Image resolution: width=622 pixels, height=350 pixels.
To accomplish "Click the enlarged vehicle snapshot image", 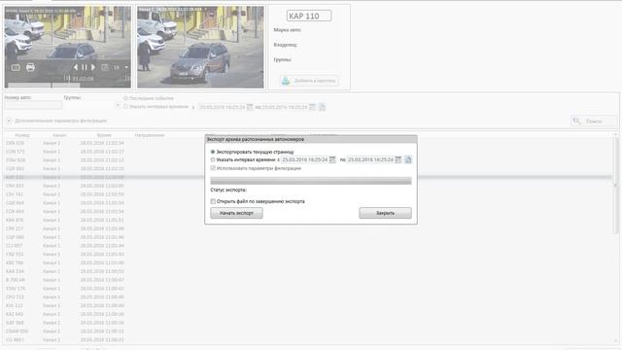I will (x=200, y=47).
